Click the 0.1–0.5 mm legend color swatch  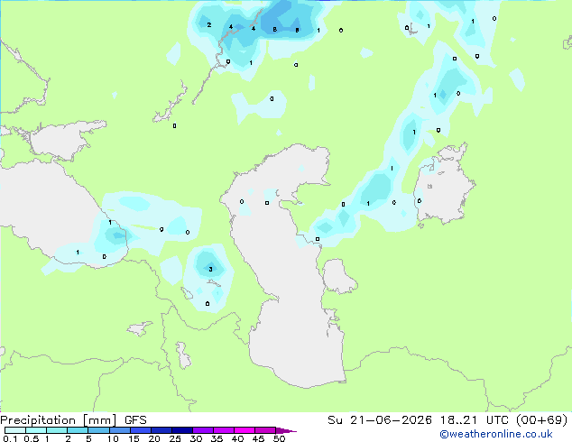point(15,430)
